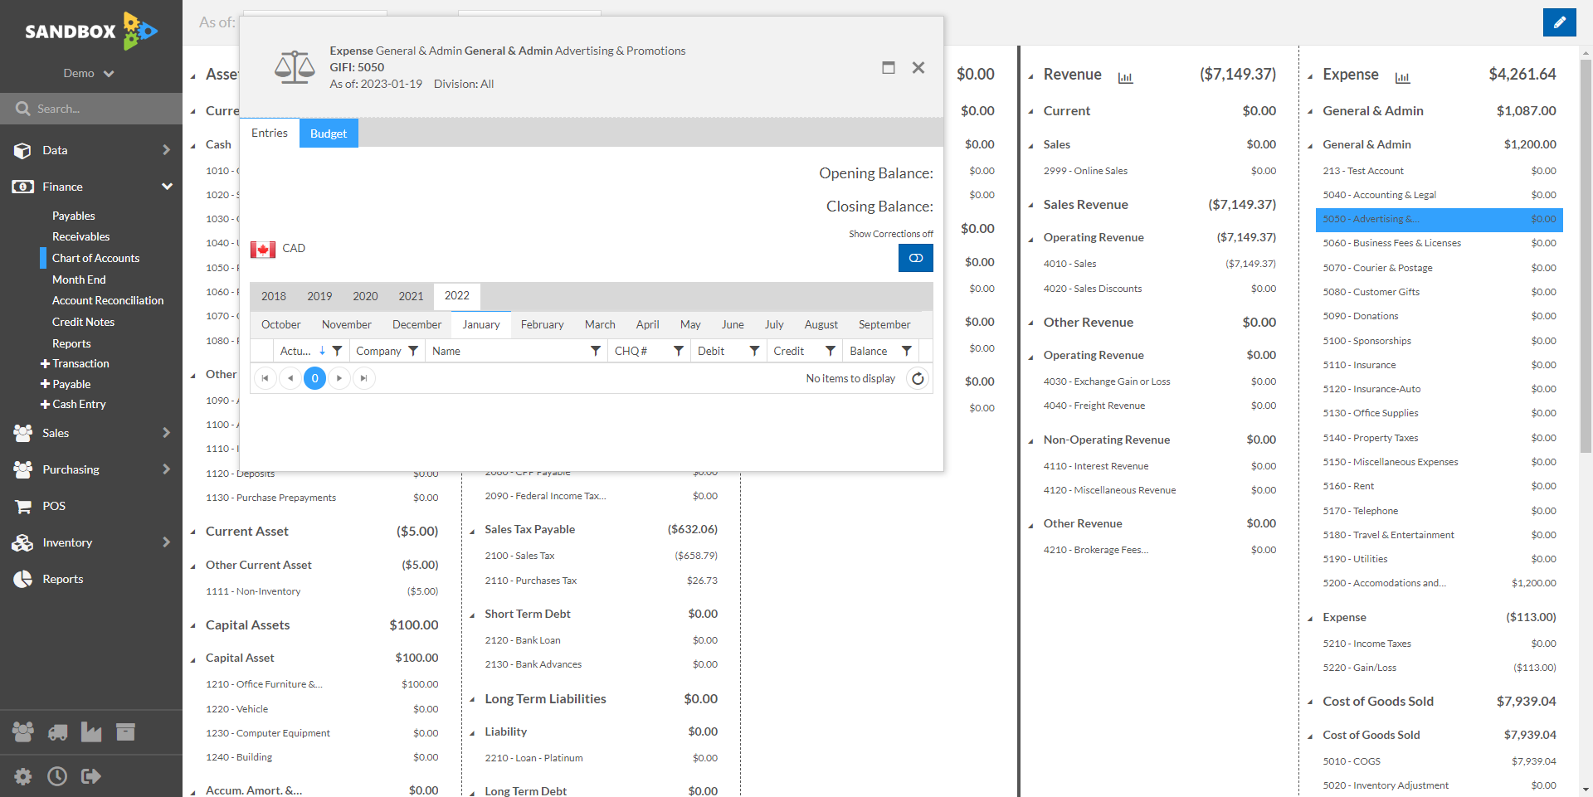Image resolution: width=1593 pixels, height=797 pixels.
Task: Click the Company column filter icon
Action: pyautogui.click(x=413, y=351)
